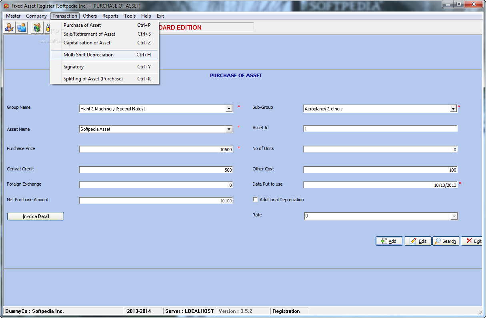Open the Tools menu
This screenshot has width=486, height=318.
tap(130, 16)
